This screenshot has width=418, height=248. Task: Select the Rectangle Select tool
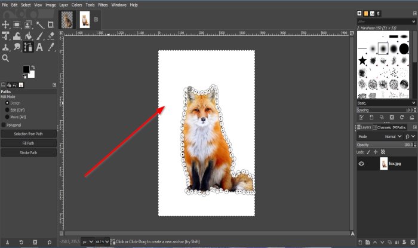[17, 25]
